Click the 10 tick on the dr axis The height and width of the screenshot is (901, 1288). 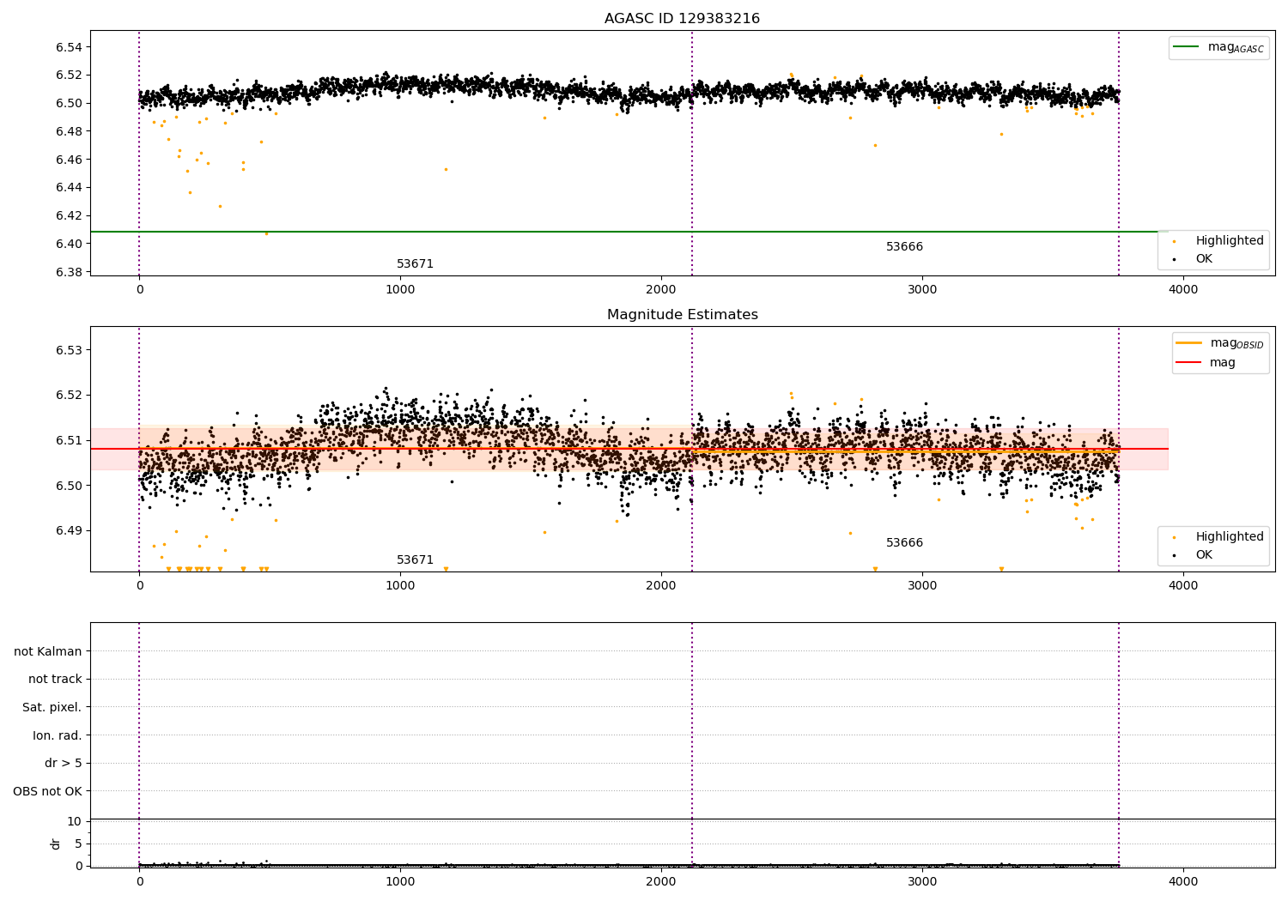pyautogui.click(x=74, y=822)
